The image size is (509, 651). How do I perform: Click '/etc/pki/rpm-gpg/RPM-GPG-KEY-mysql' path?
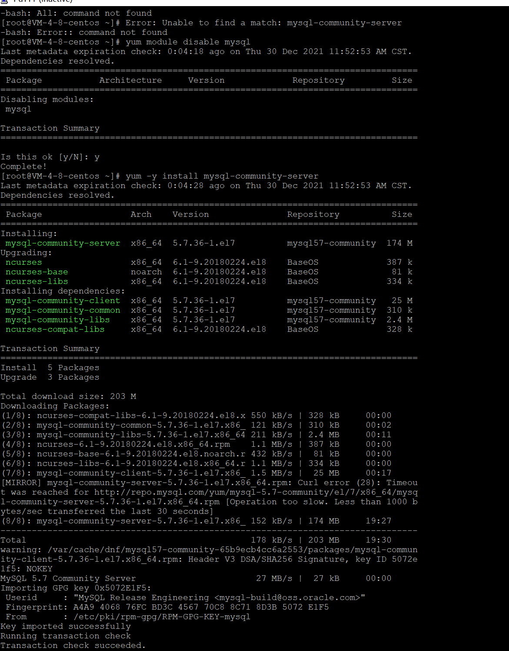pos(162,617)
